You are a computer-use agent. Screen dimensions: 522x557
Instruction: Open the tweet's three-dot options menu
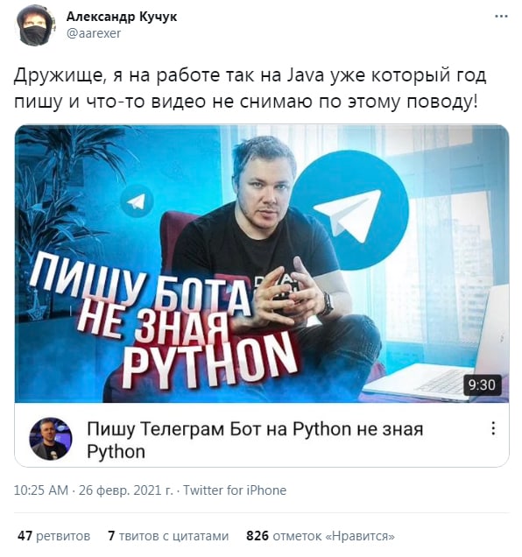pos(501,17)
